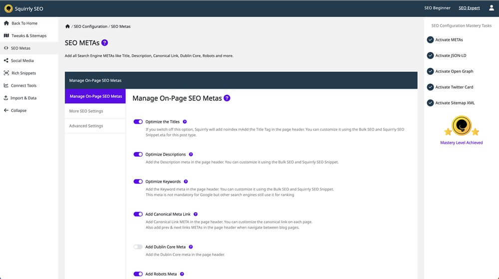
Task: Click the Tweaks & Sitemaps map icon
Action: point(6,35)
